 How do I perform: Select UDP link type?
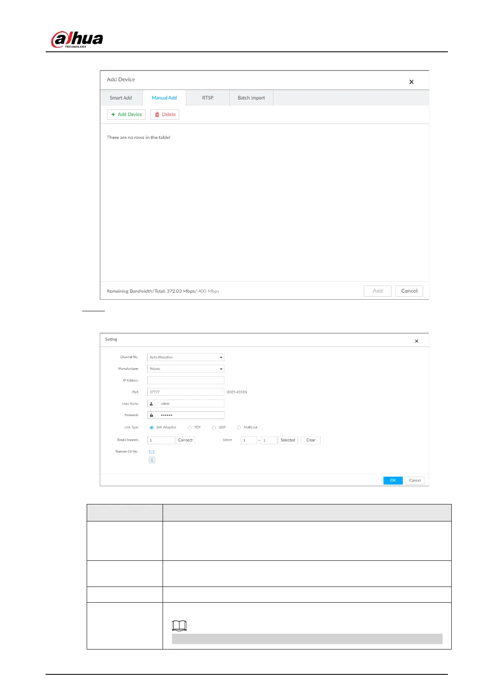[x=214, y=427]
